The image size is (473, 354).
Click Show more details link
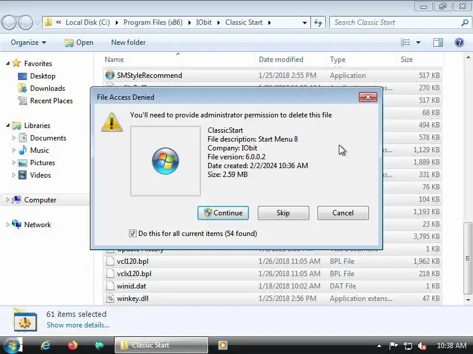pyautogui.click(x=78, y=325)
